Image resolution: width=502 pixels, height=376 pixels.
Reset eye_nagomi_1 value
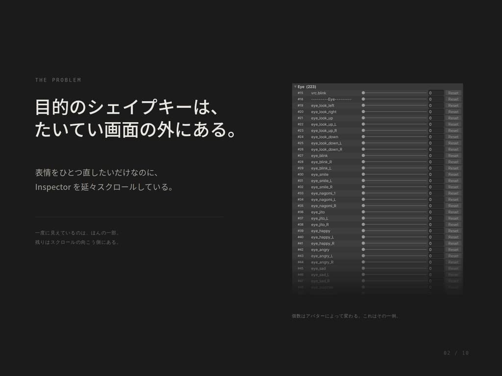click(453, 193)
